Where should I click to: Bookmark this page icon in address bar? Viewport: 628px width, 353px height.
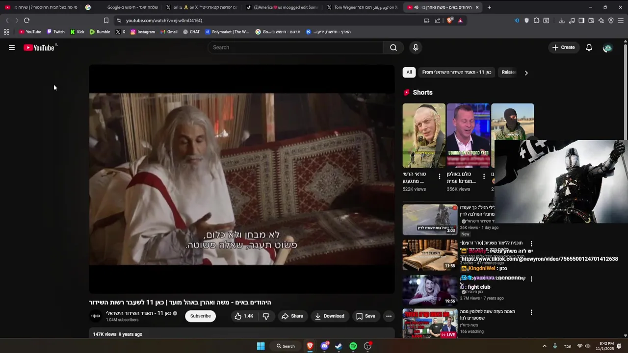[x=106, y=21]
